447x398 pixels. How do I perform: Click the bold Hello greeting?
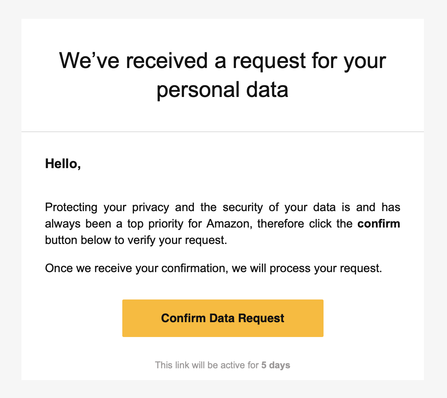63,164
